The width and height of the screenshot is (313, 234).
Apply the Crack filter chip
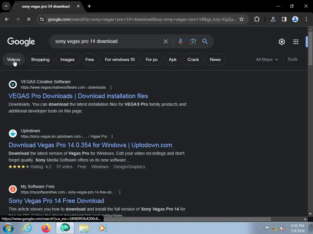click(193, 59)
